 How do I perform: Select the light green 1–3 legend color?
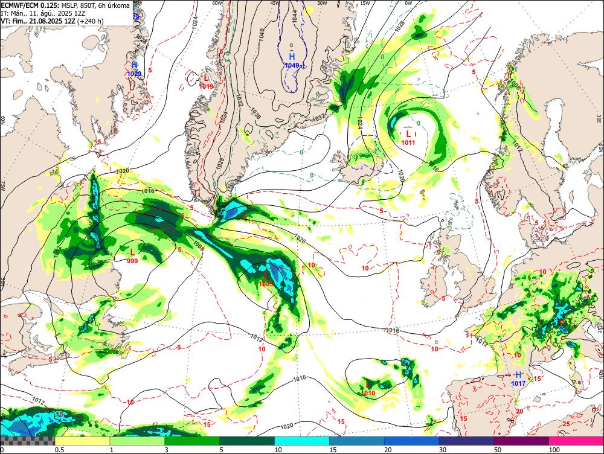137,441
